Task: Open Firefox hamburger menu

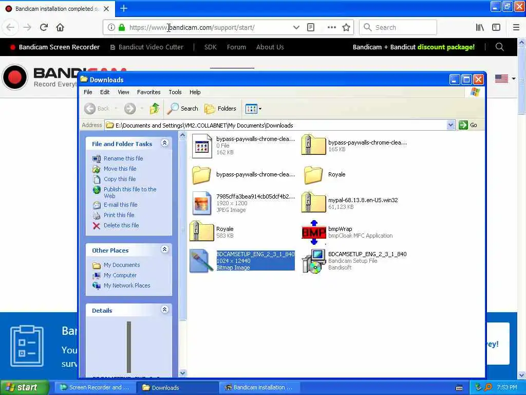Action: 516,27
